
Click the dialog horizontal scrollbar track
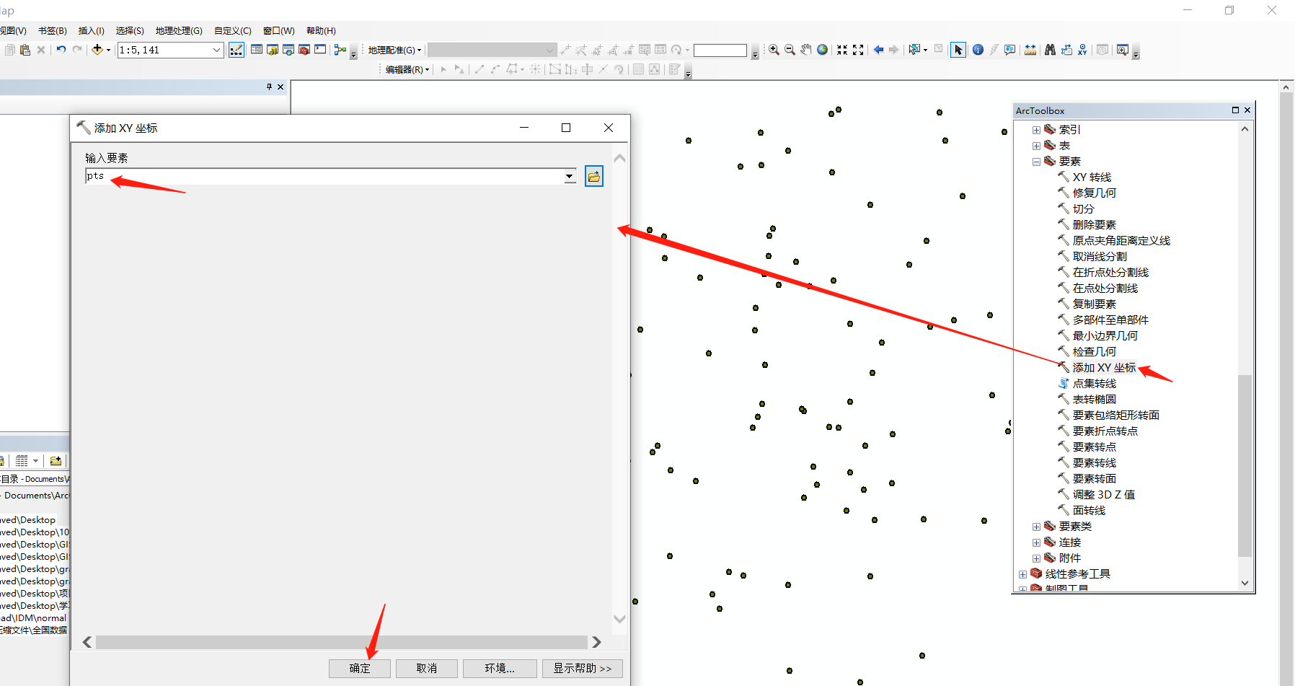tap(342, 642)
